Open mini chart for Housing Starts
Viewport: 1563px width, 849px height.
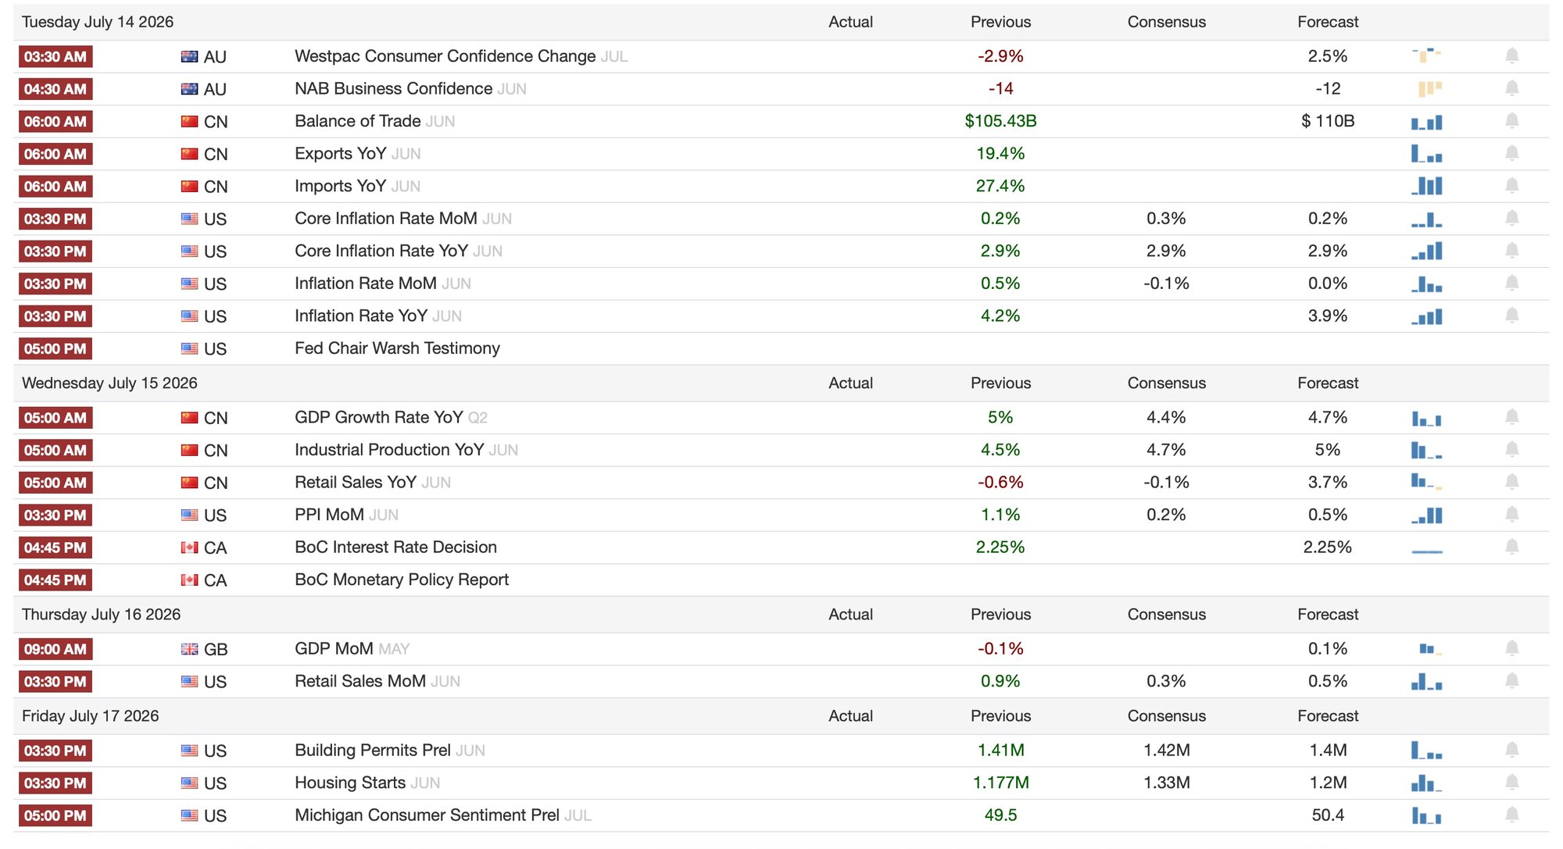1426,783
